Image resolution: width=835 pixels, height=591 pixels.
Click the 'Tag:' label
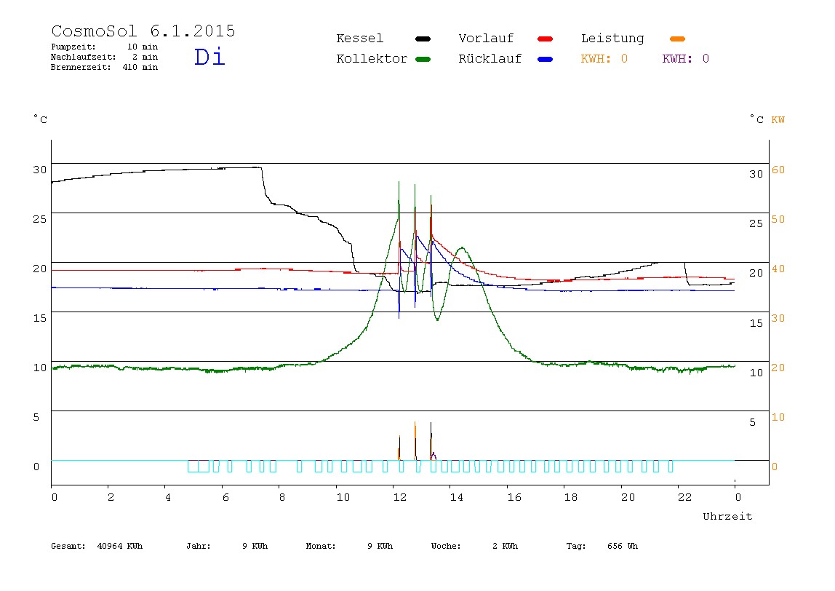576,546
